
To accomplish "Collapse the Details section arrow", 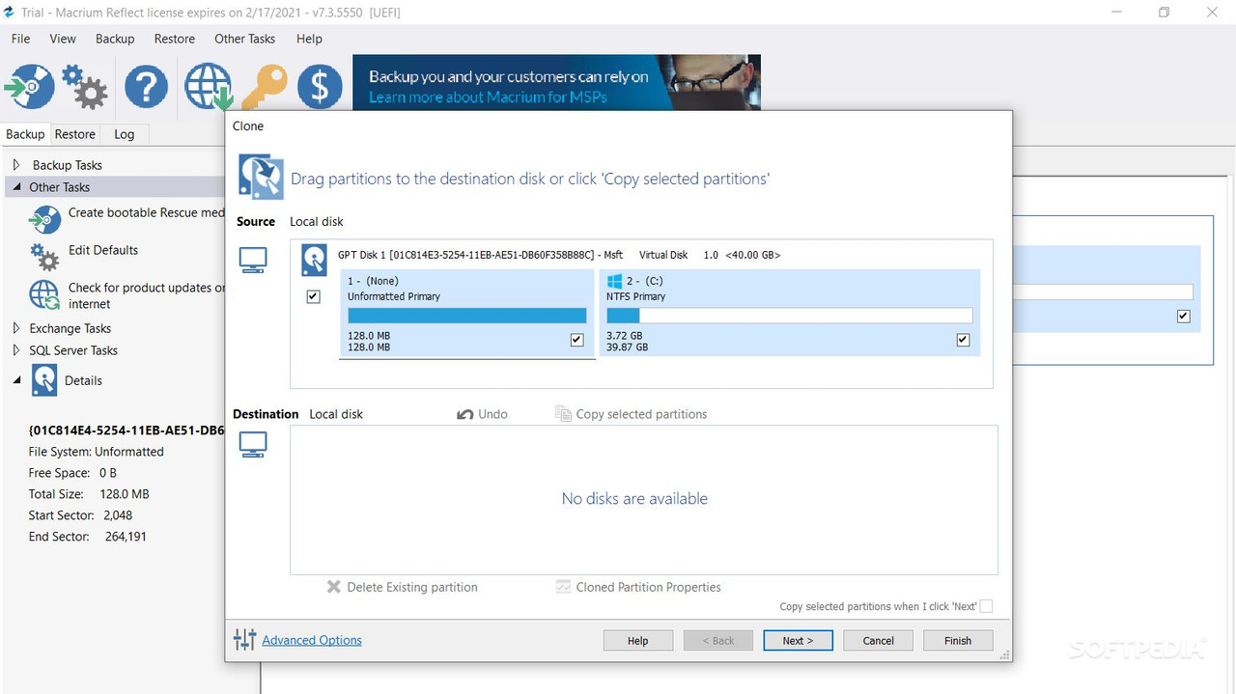I will (17, 380).
